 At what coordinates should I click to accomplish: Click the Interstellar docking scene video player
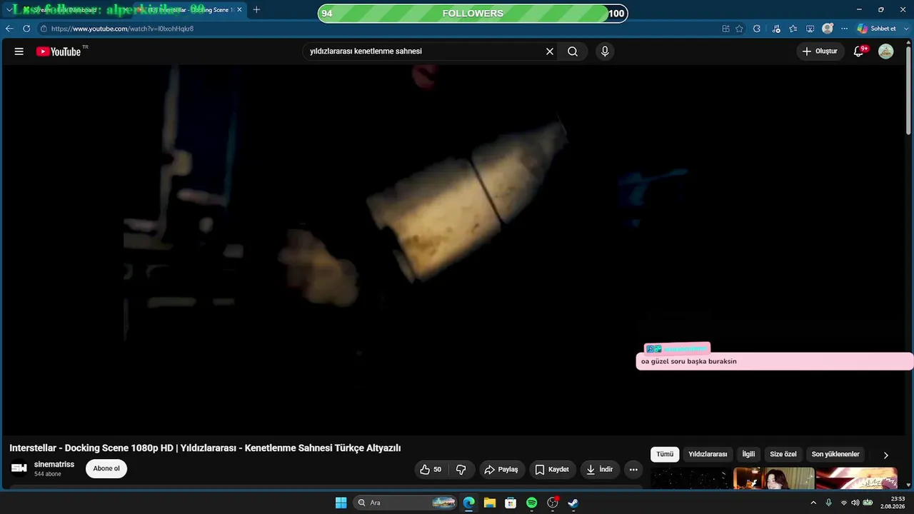point(453,250)
